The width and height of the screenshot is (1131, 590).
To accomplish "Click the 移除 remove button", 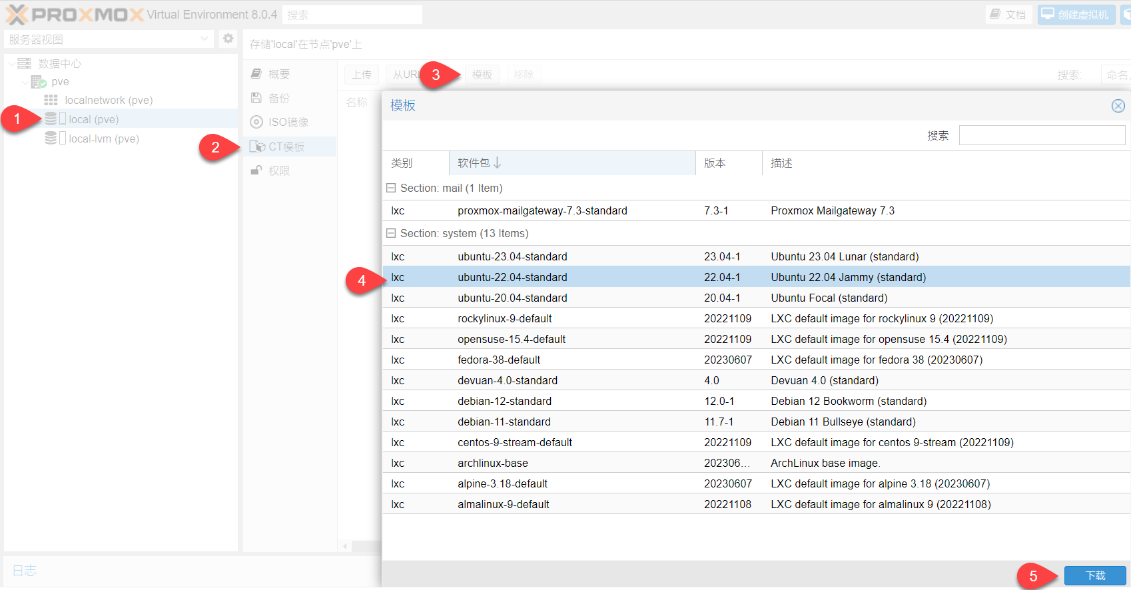I will point(524,75).
